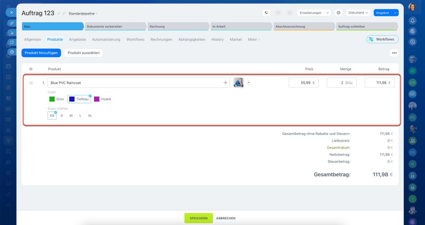Screen dimensions: 425x225
Task: Set stage to Abschlussrechnung
Action: [x=304, y=26]
